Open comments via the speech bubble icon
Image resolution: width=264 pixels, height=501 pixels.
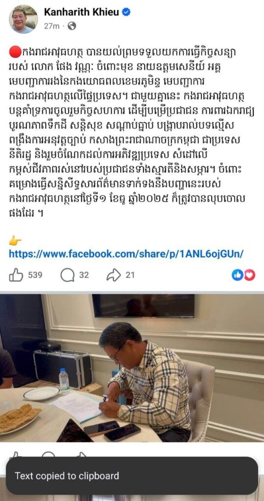click(67, 275)
